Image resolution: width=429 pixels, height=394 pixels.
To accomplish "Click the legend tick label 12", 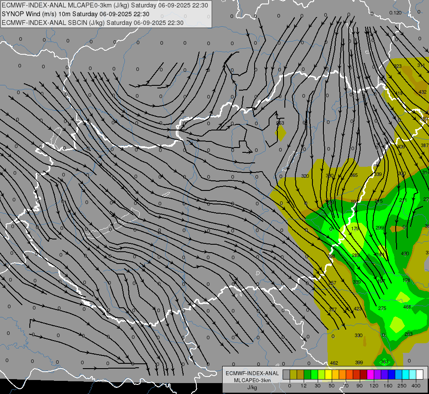I will [304, 386].
